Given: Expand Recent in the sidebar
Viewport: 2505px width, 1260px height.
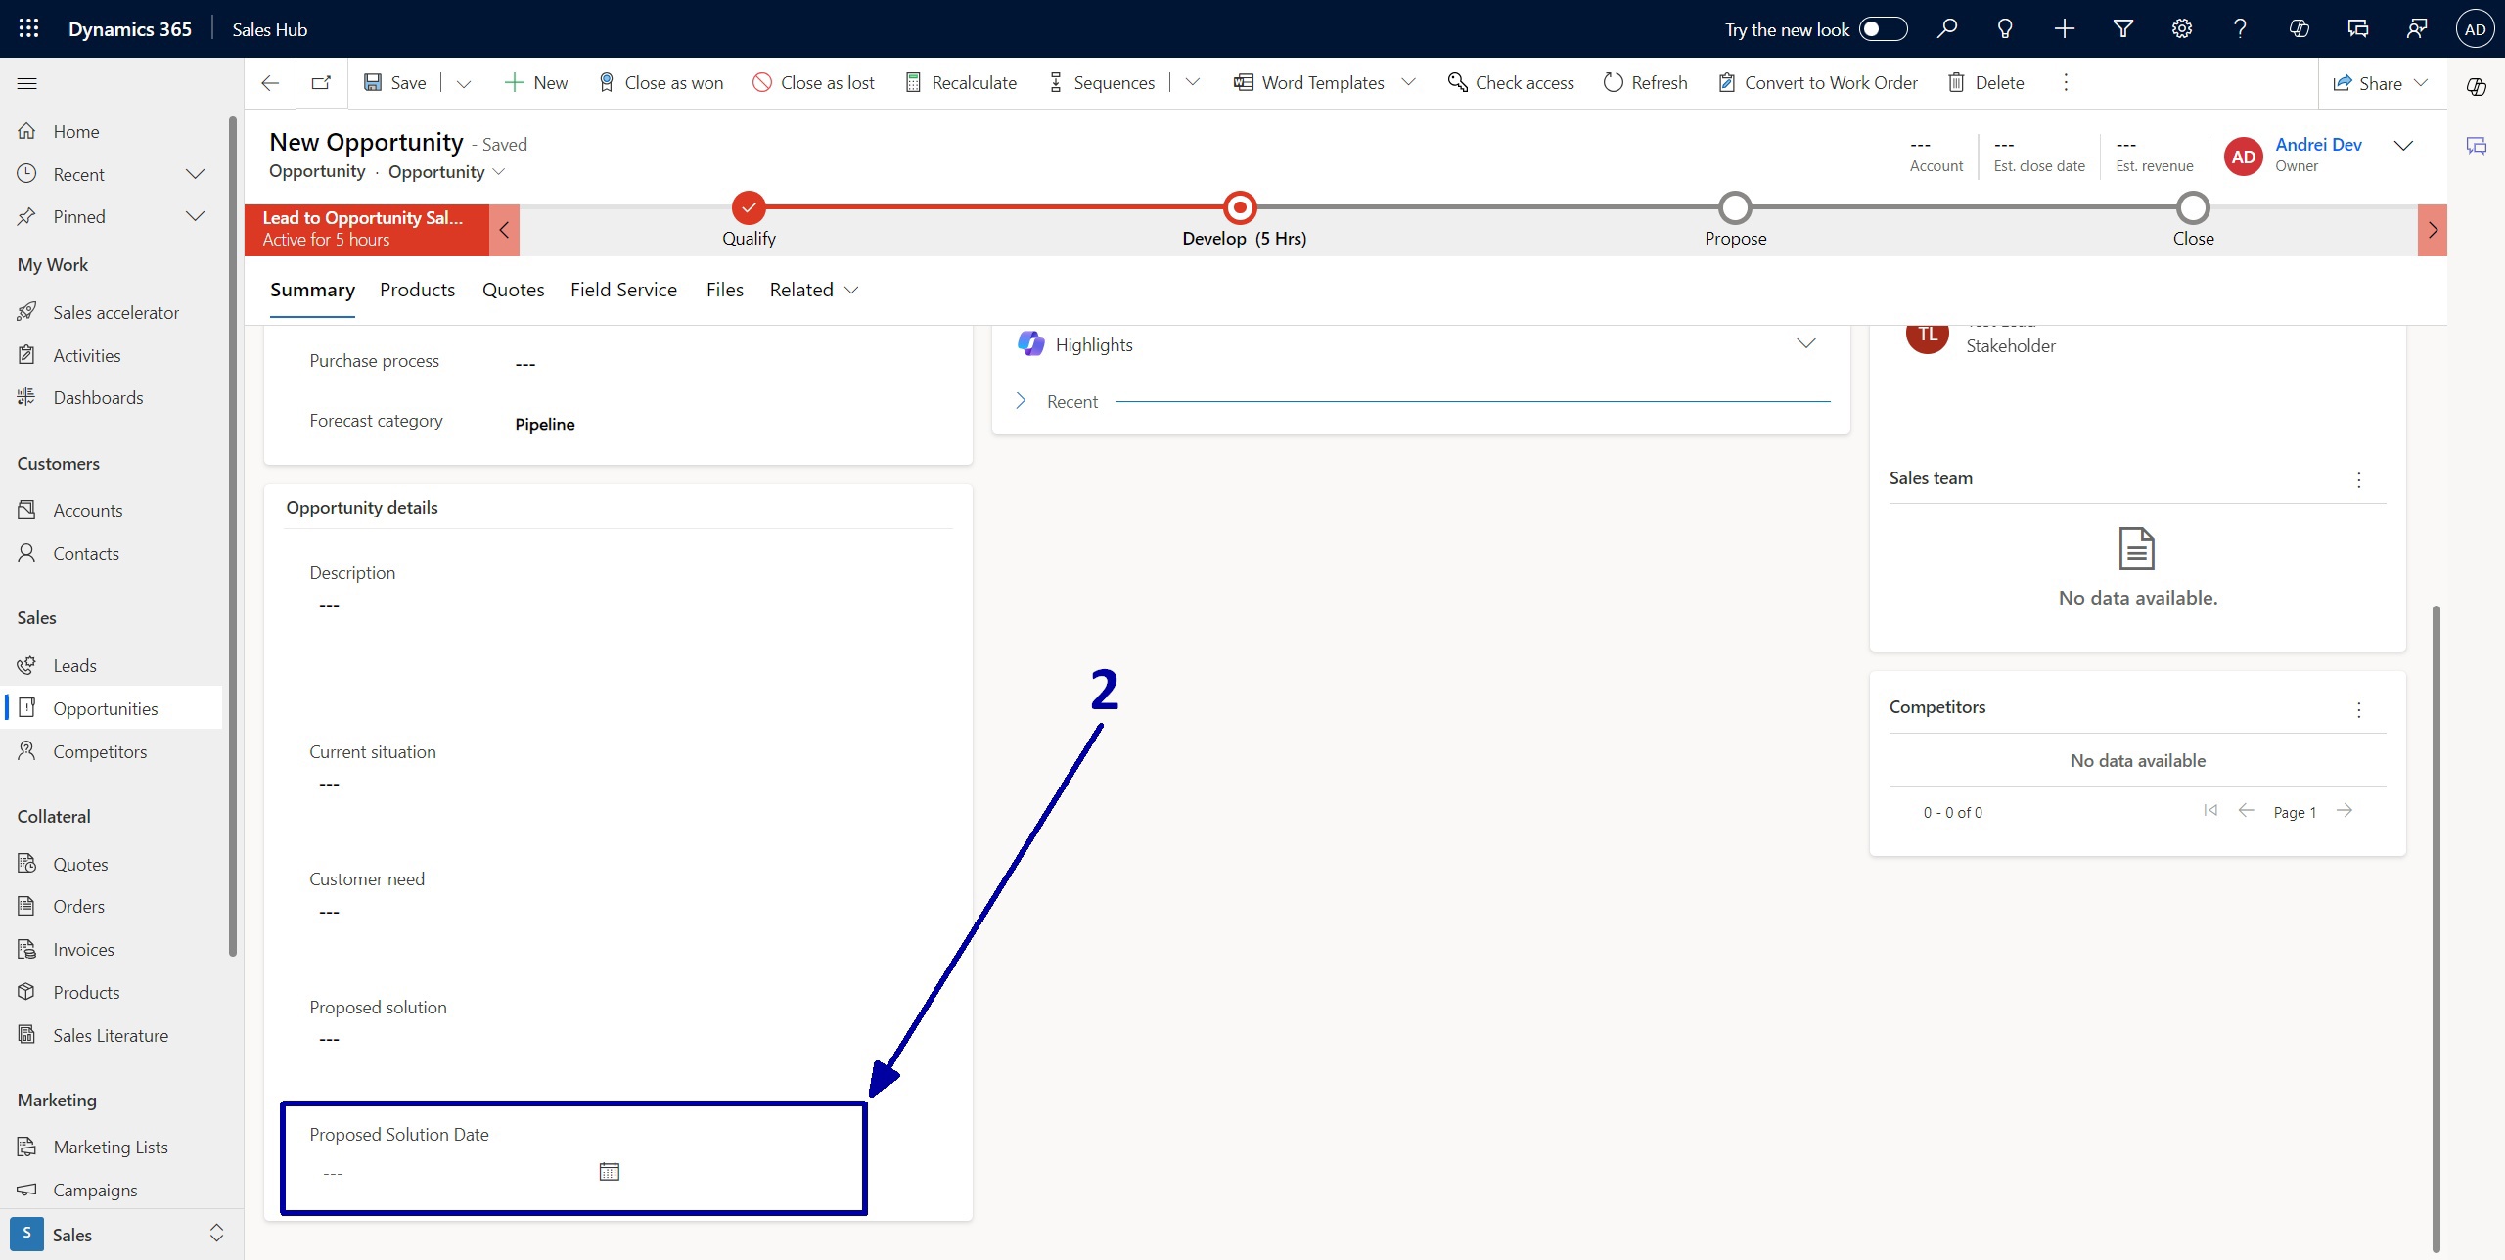Looking at the screenshot, I should [x=196, y=174].
